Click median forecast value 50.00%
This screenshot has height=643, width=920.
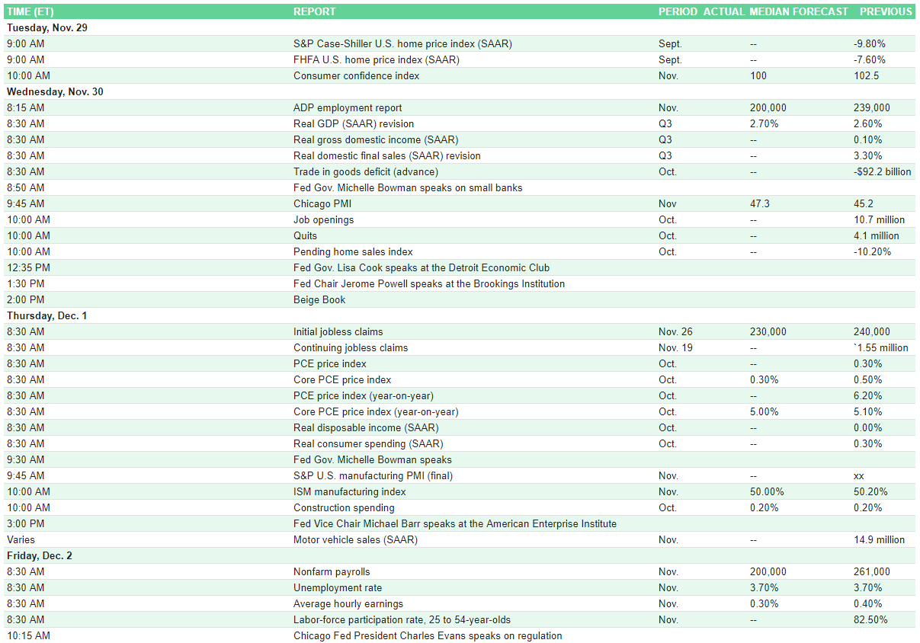point(767,491)
